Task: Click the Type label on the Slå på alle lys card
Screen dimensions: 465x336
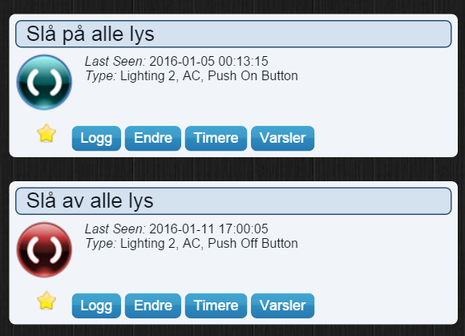Action: point(101,76)
